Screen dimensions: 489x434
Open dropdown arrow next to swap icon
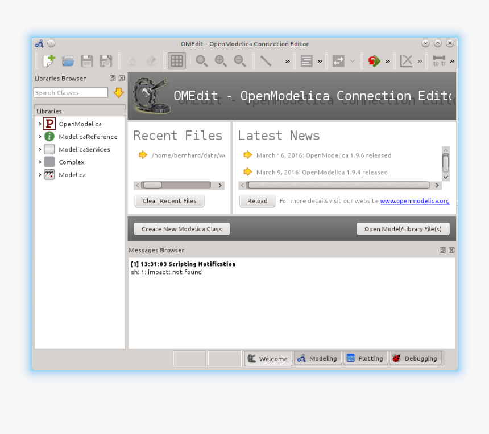tap(353, 62)
